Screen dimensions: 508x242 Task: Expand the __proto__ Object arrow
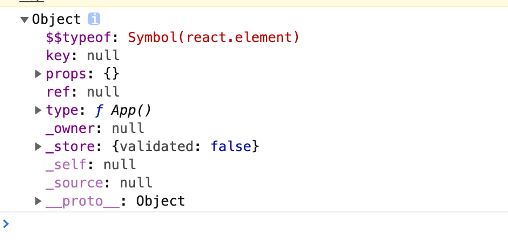coord(38,201)
